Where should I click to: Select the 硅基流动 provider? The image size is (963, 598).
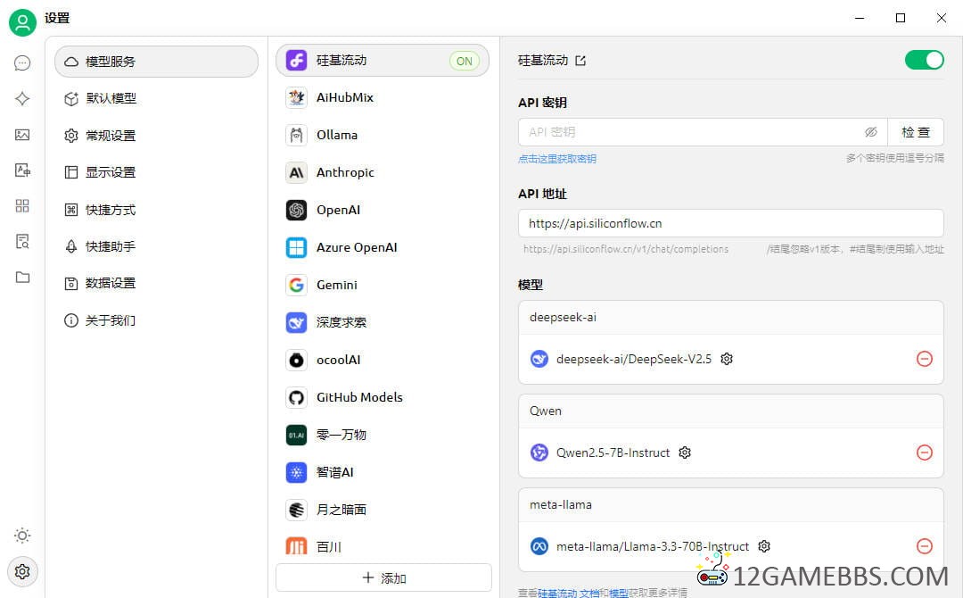[383, 60]
